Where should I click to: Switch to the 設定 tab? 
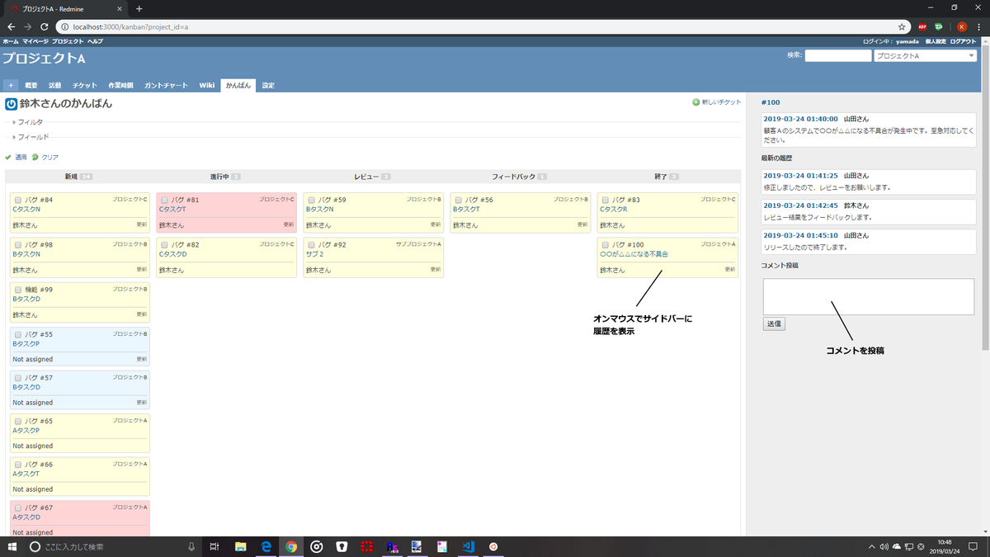click(267, 84)
